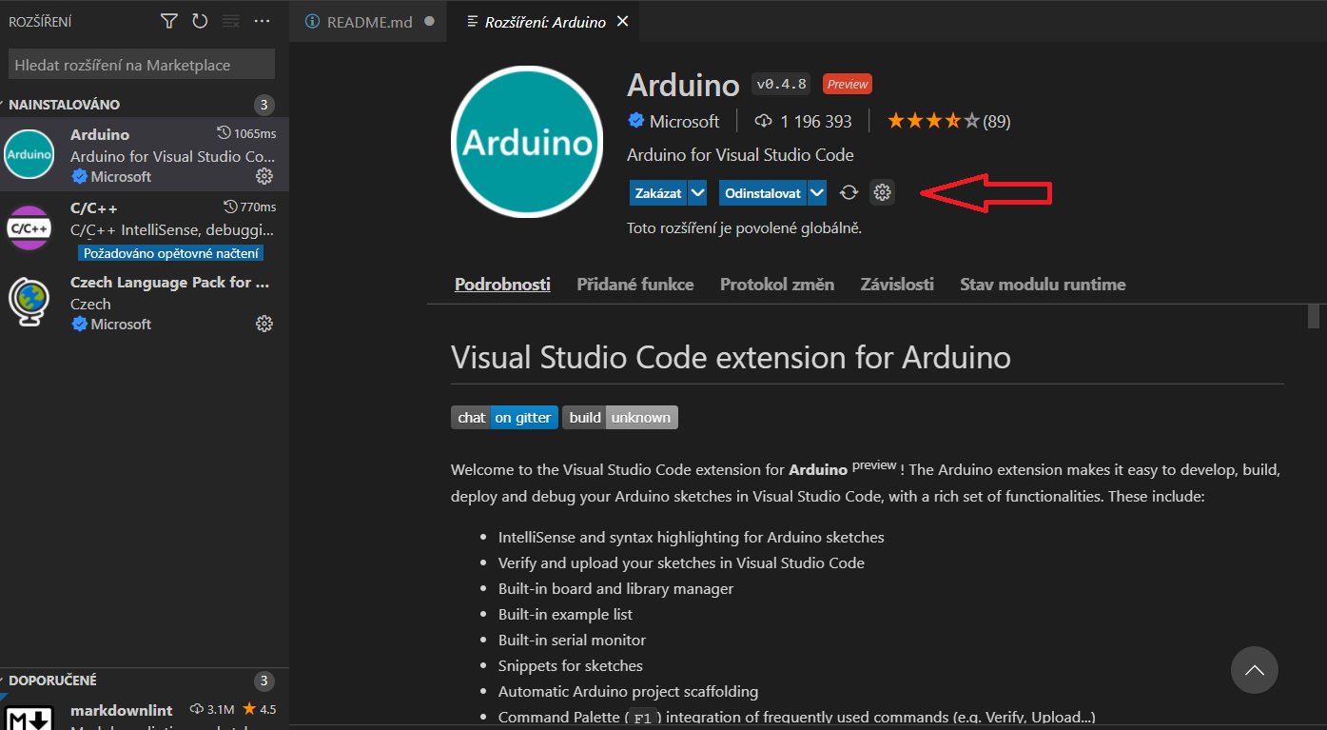
Task: Click markdownlint extension icon
Action: coord(29,718)
